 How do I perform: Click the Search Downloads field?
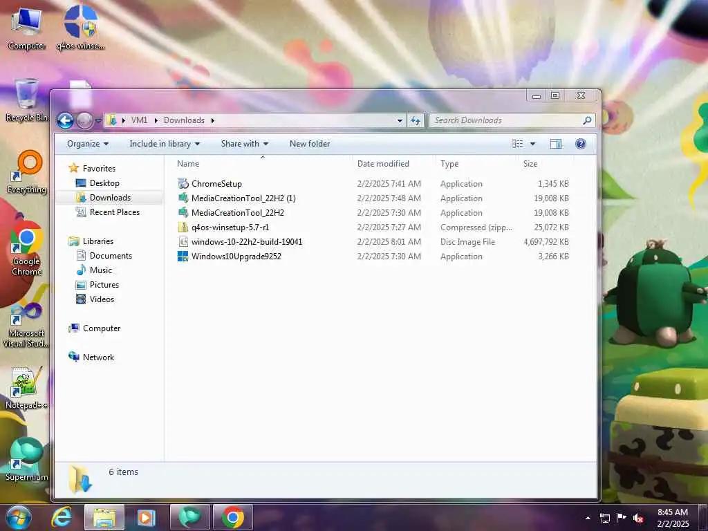tap(512, 120)
